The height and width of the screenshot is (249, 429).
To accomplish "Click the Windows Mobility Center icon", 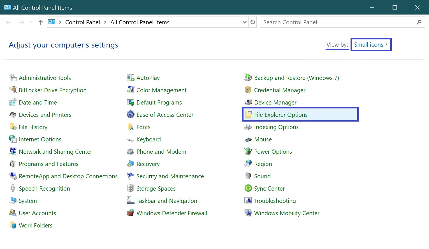I will 248,213.
